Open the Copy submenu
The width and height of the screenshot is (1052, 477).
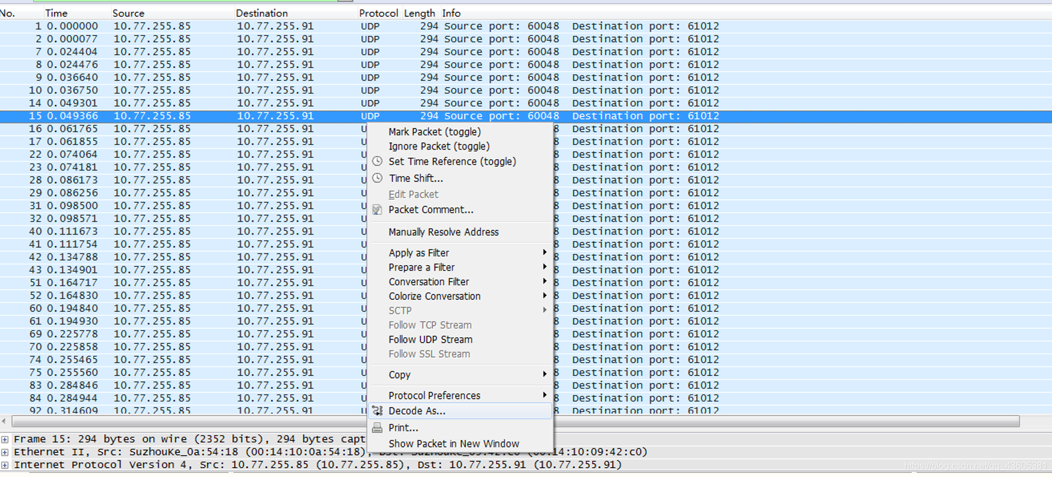tap(460, 374)
